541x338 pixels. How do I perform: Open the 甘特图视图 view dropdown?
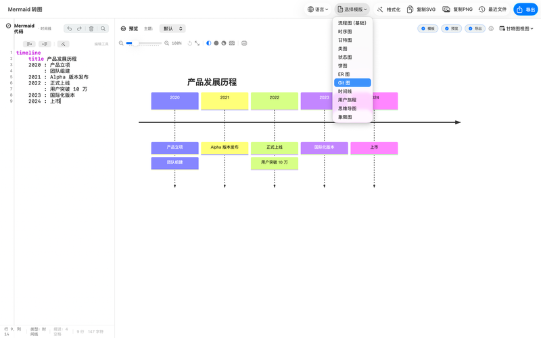517,28
